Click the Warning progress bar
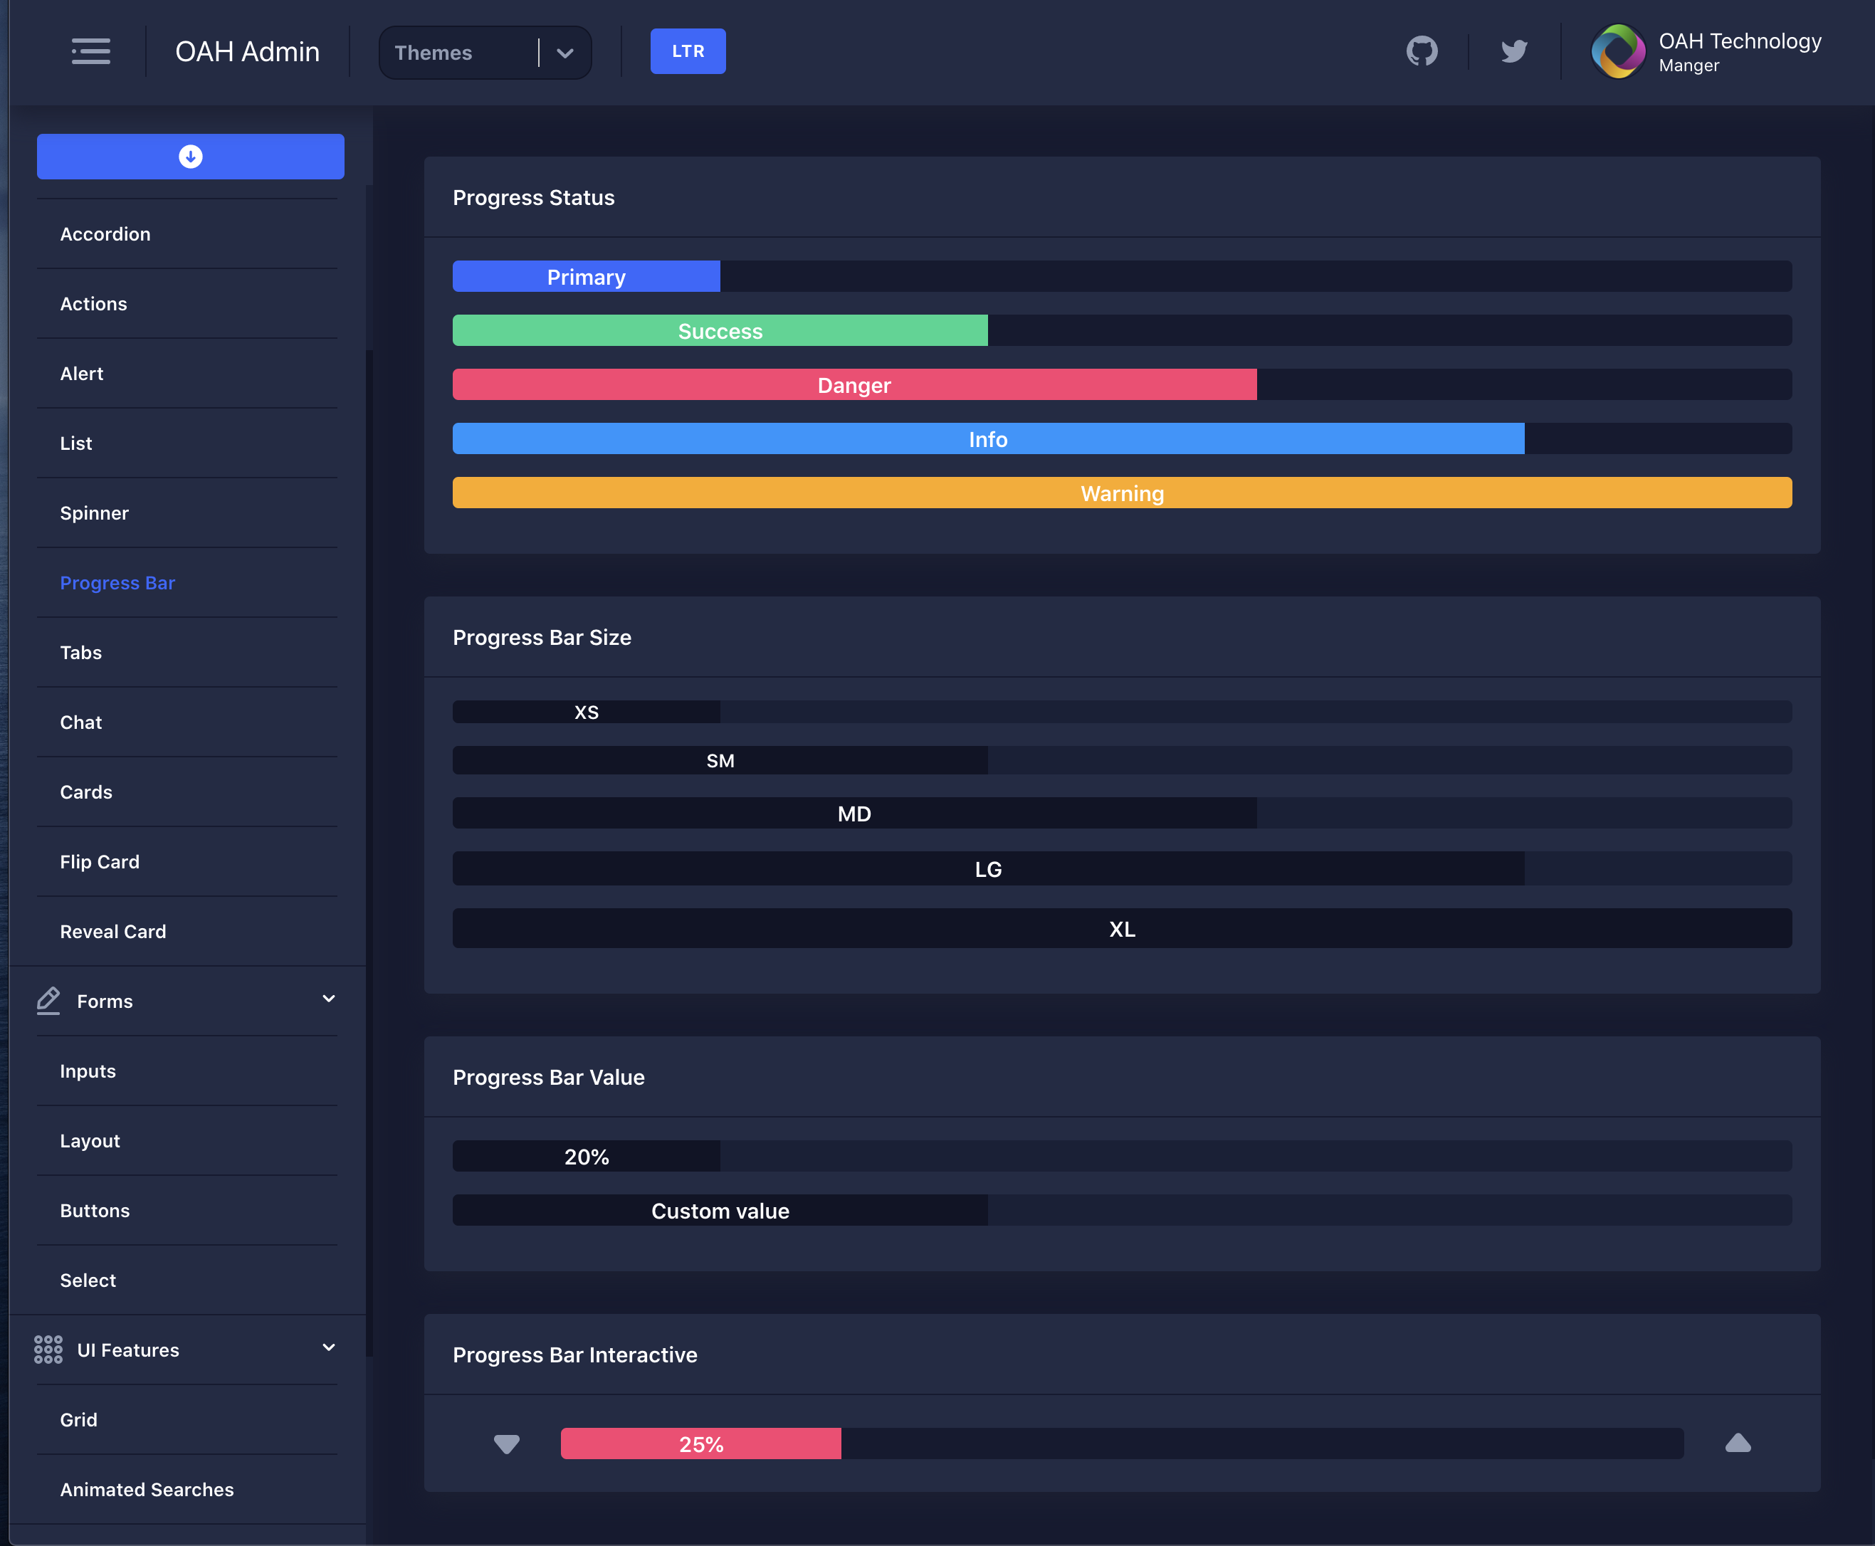1875x1546 pixels. pos(1121,493)
